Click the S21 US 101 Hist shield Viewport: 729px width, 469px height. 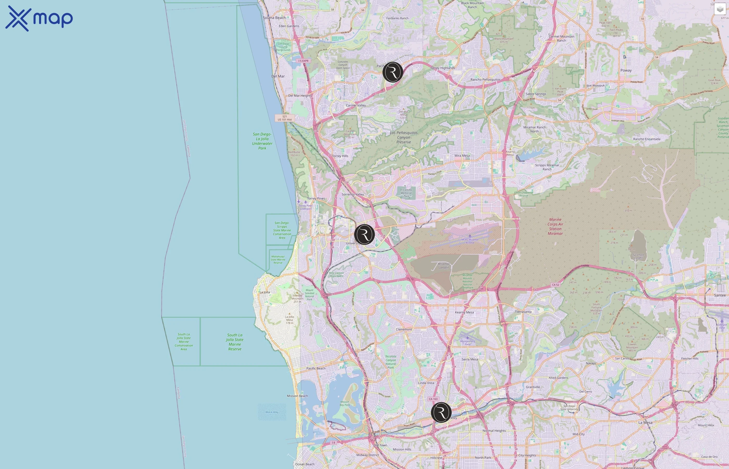point(285,118)
